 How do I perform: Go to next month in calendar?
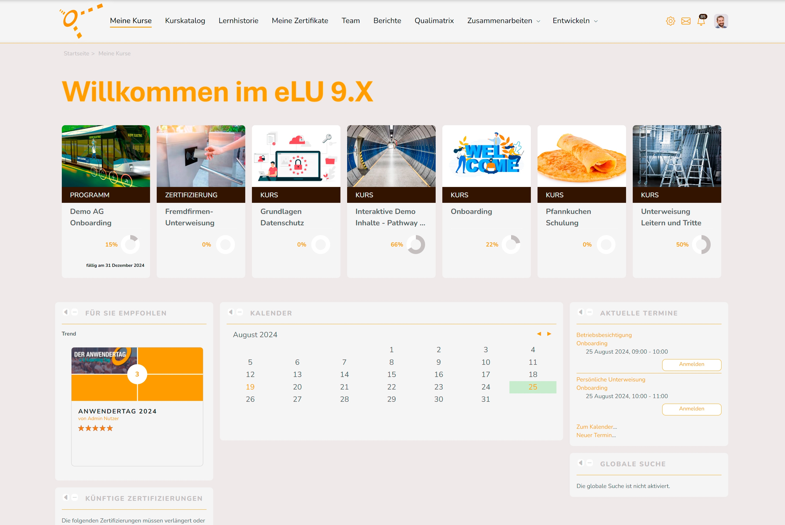[x=549, y=334]
